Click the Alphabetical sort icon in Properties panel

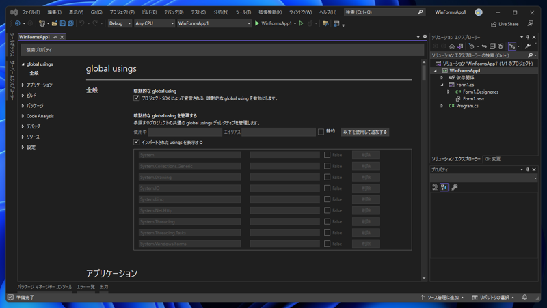click(444, 187)
